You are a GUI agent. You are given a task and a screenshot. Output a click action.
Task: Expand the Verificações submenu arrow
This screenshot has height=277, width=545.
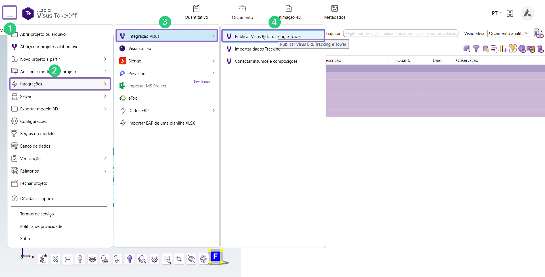[x=105, y=158]
